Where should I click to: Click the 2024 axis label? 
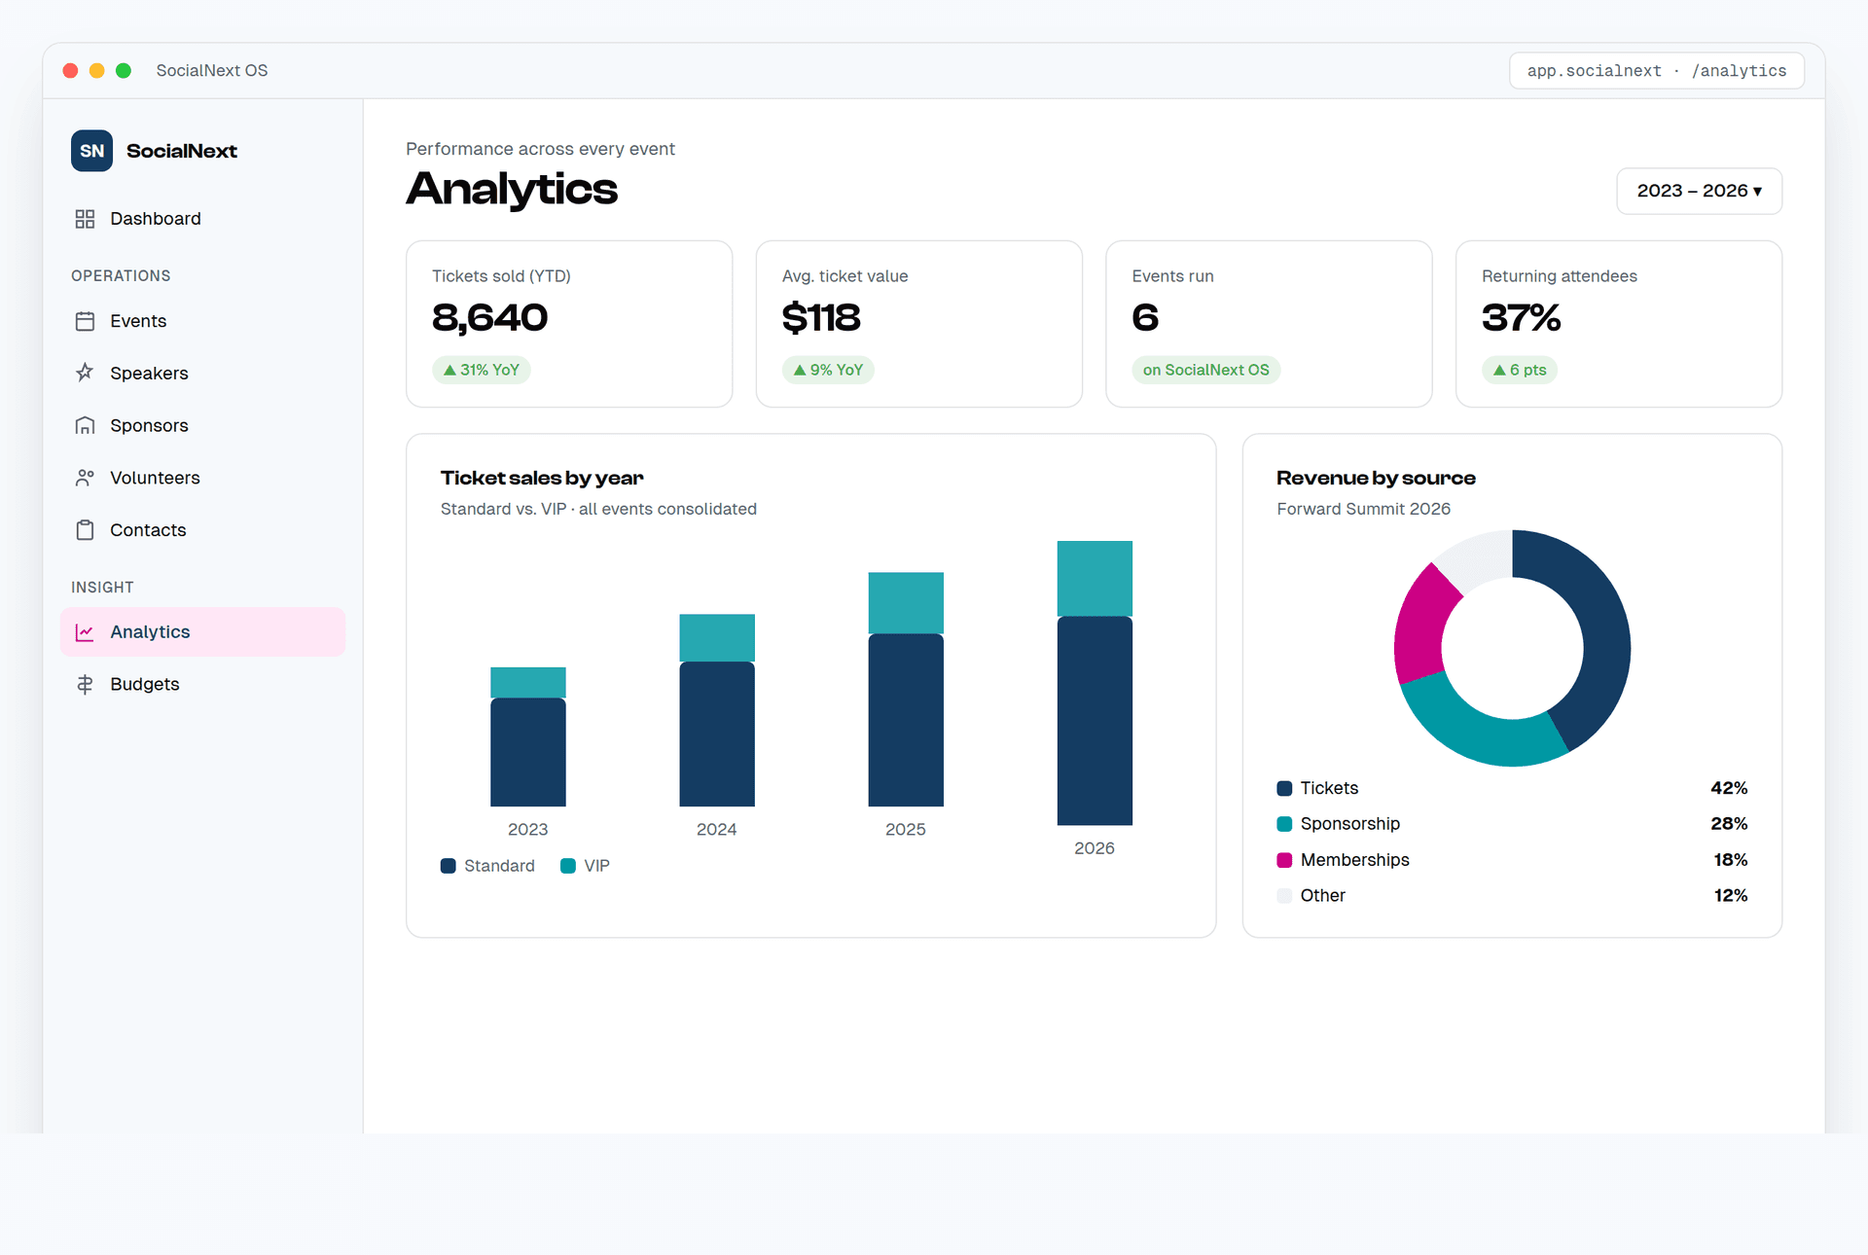717,830
